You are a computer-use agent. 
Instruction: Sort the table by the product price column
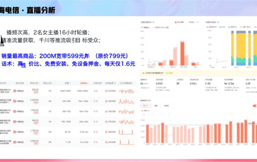pyautogui.click(x=35, y=83)
